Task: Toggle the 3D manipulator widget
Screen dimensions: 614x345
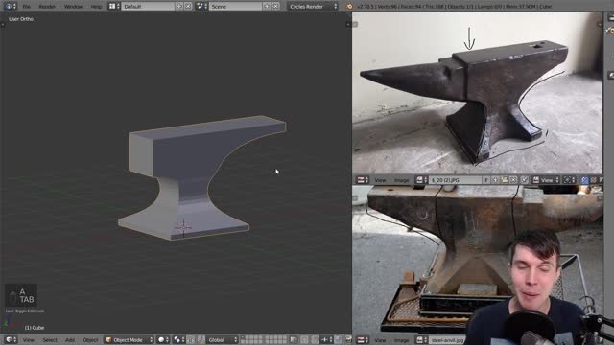Action: (x=191, y=340)
